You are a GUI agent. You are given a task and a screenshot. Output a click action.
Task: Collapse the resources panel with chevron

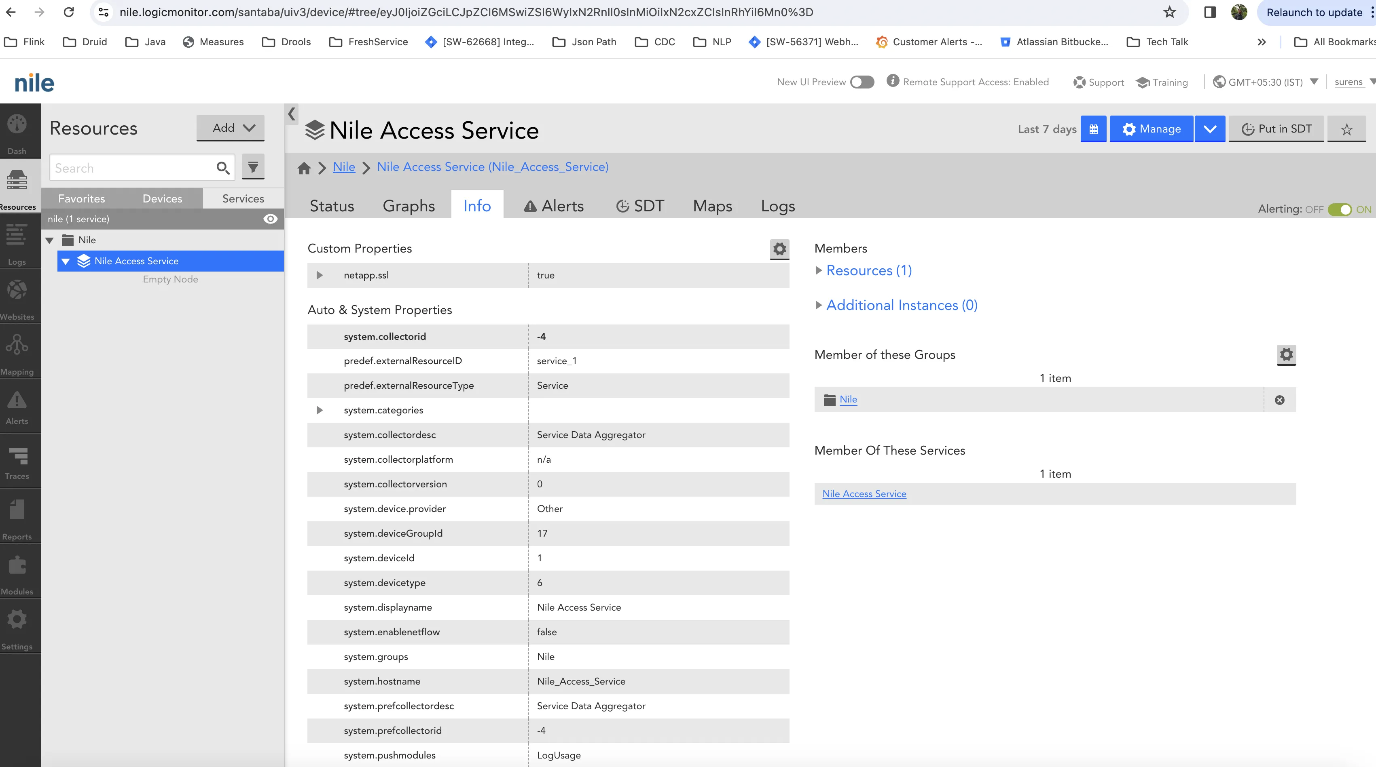[x=292, y=114]
